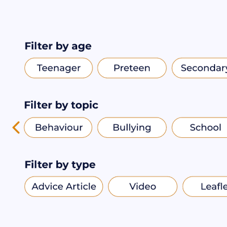
Task: Show Behaviour related resources
Action: (58, 128)
